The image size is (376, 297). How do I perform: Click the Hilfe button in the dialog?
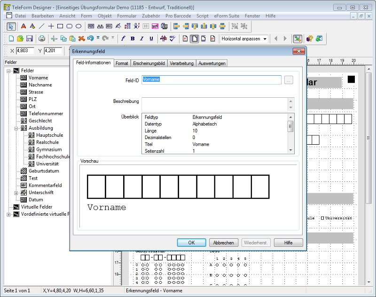pyautogui.click(x=288, y=242)
